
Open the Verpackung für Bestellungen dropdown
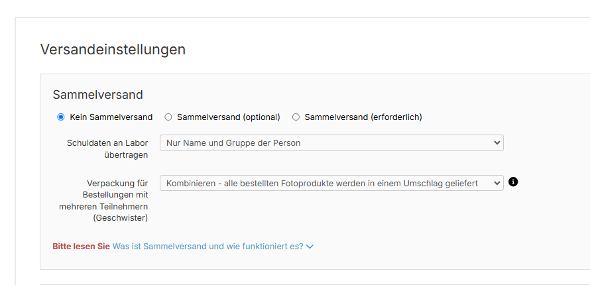click(331, 183)
